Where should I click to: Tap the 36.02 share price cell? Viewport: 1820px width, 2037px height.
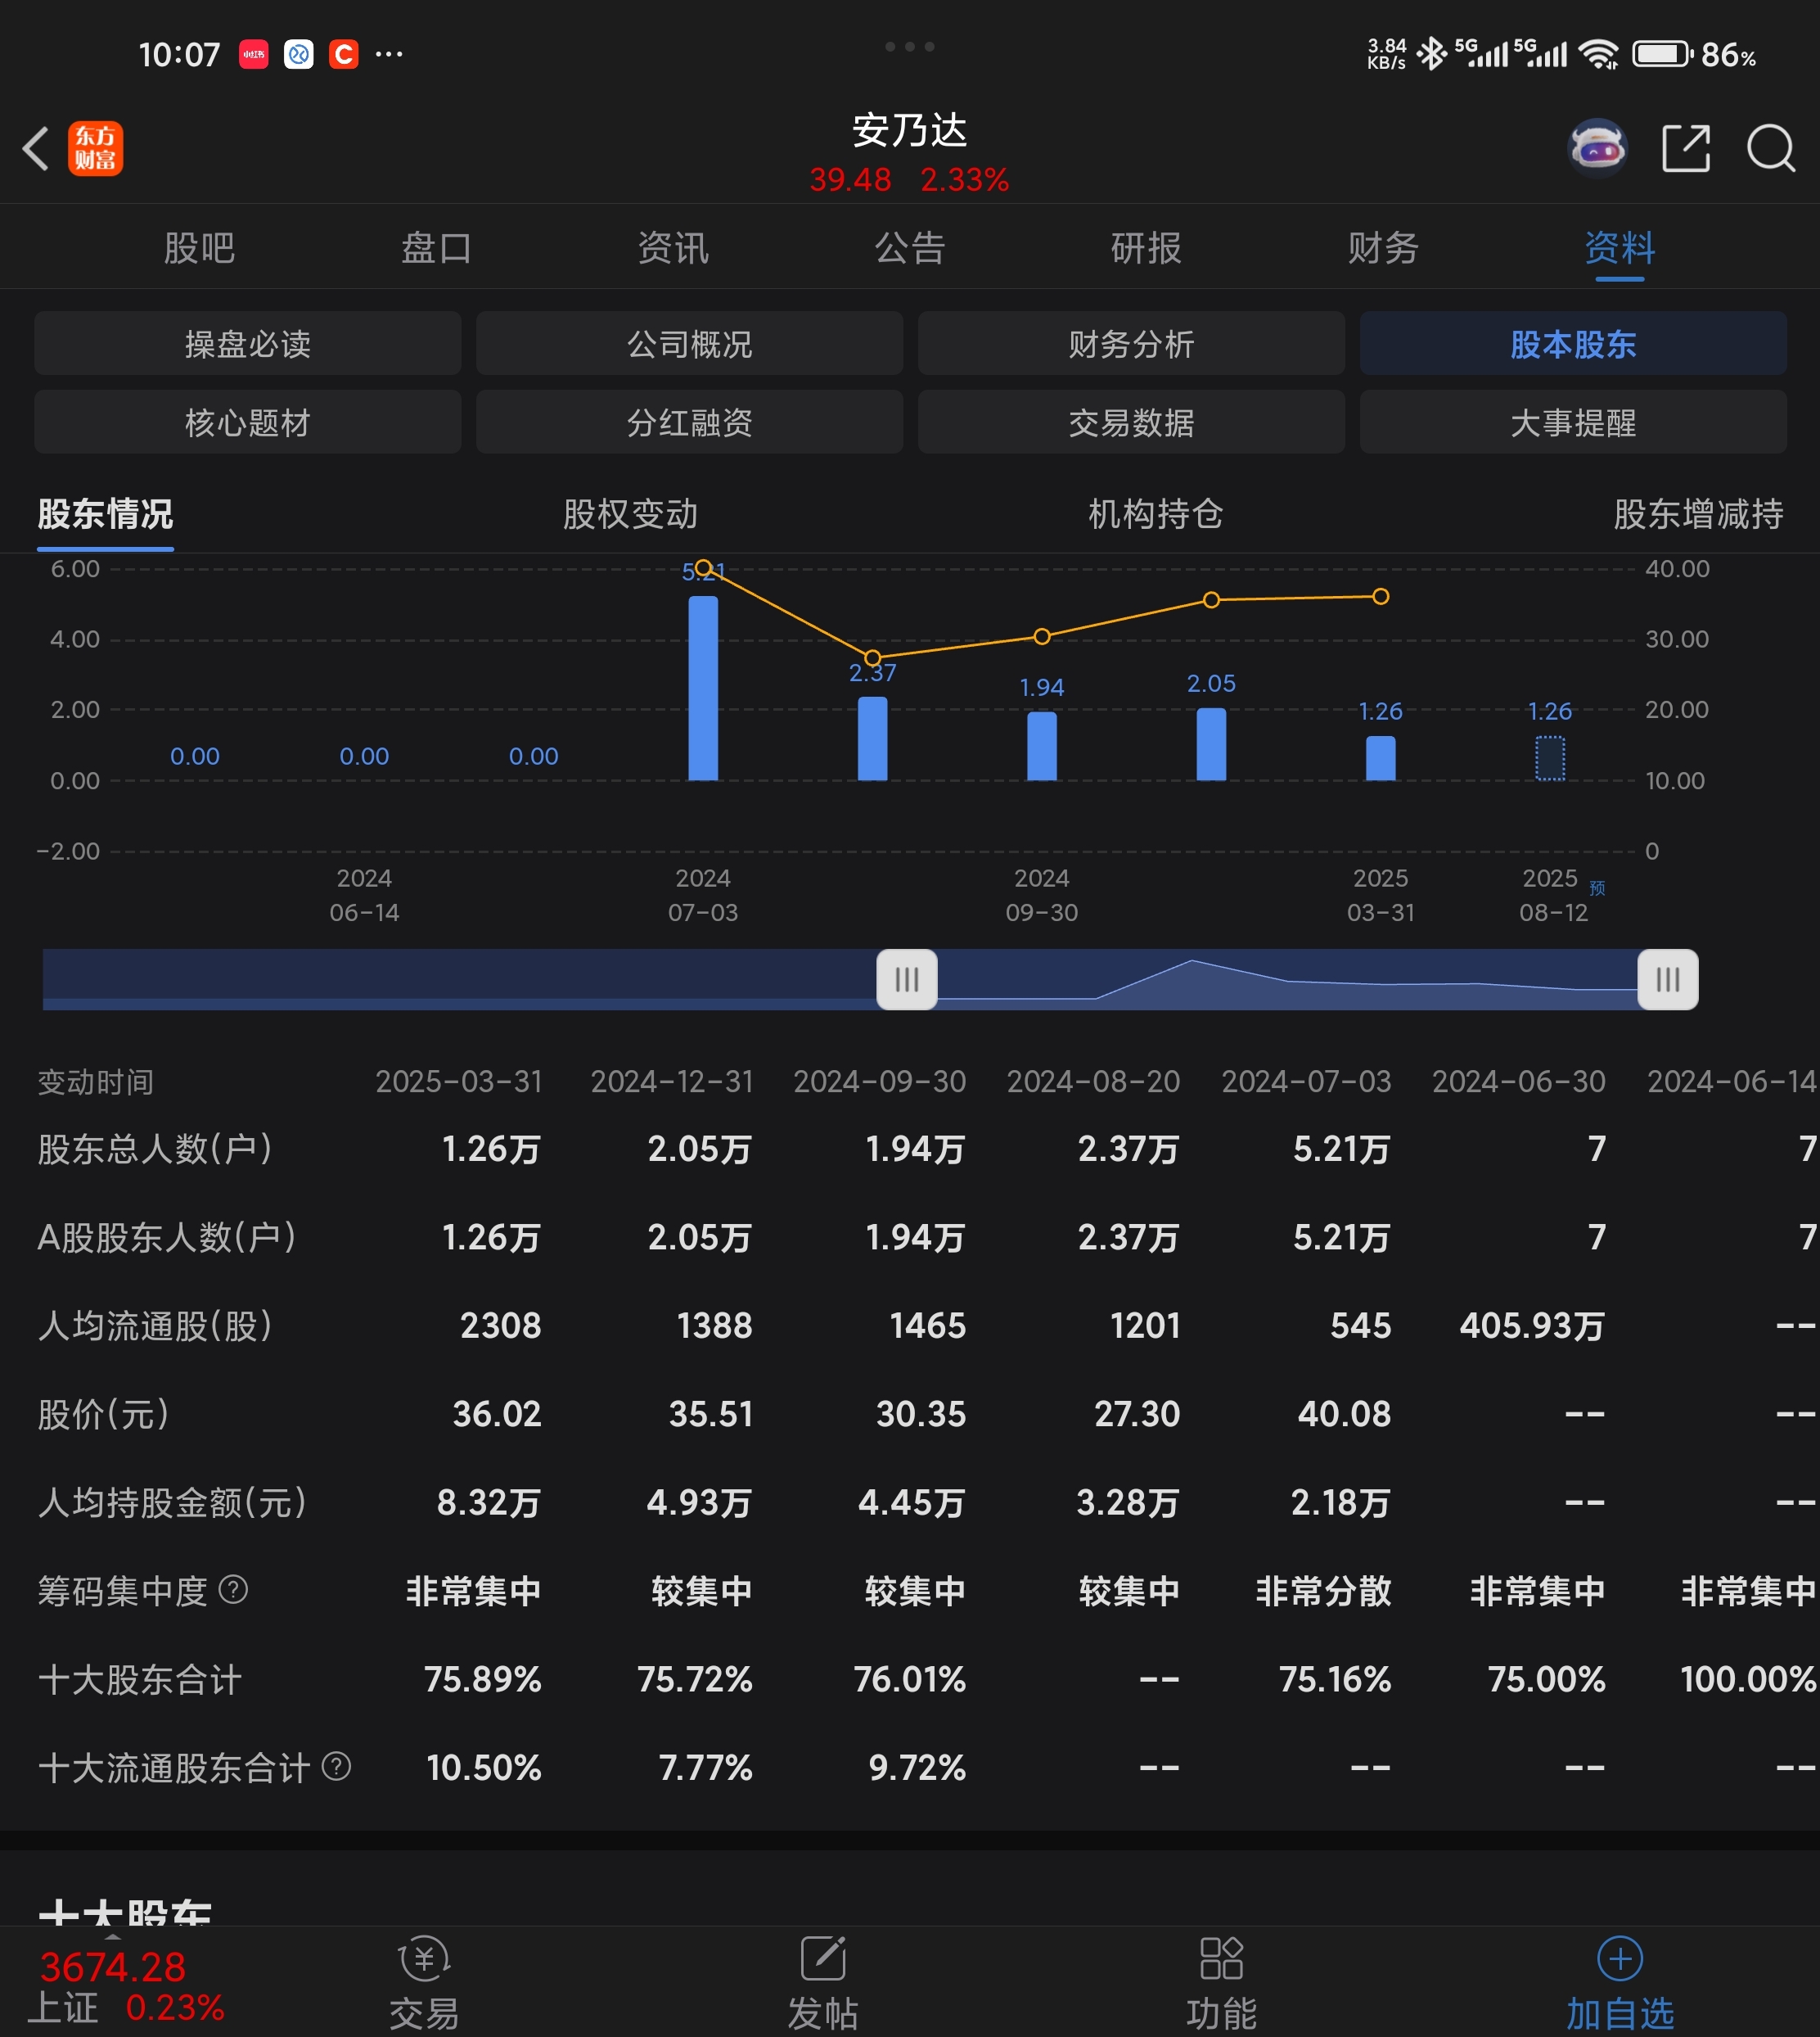point(497,1414)
